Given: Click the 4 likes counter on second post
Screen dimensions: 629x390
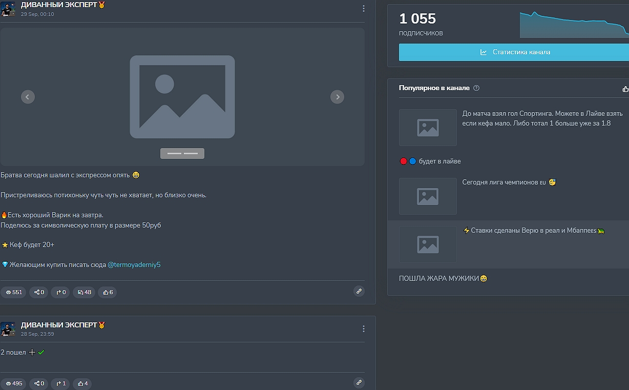Looking at the screenshot, I should (x=81, y=383).
